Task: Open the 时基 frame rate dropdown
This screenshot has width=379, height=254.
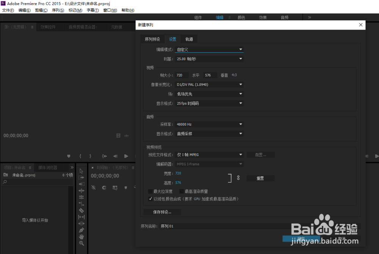Action: pos(210,58)
